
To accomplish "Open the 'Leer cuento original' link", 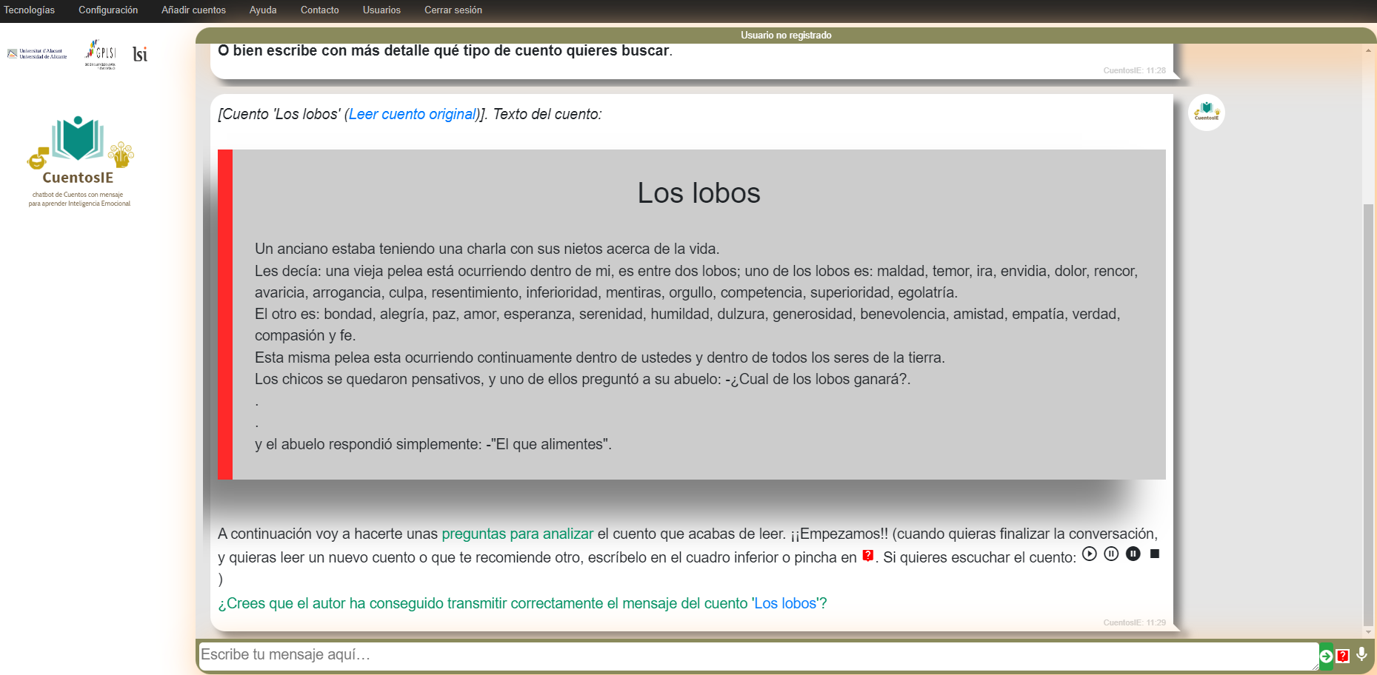I will pyautogui.click(x=413, y=114).
